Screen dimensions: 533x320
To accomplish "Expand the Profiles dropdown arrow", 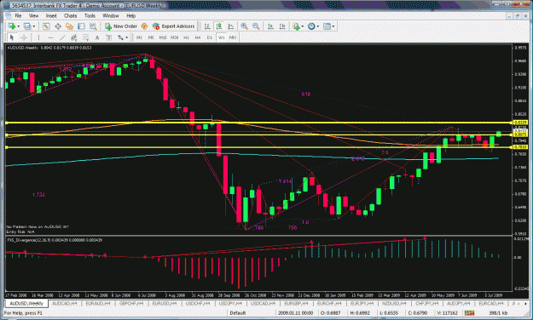I will click(33, 26).
